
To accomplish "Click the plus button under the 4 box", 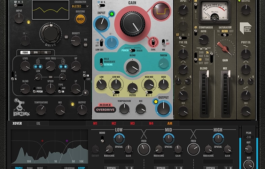I will (x=65, y=67).
